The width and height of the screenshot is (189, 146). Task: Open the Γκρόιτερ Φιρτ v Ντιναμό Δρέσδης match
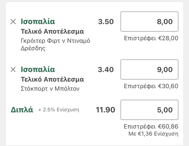[x=55, y=45]
